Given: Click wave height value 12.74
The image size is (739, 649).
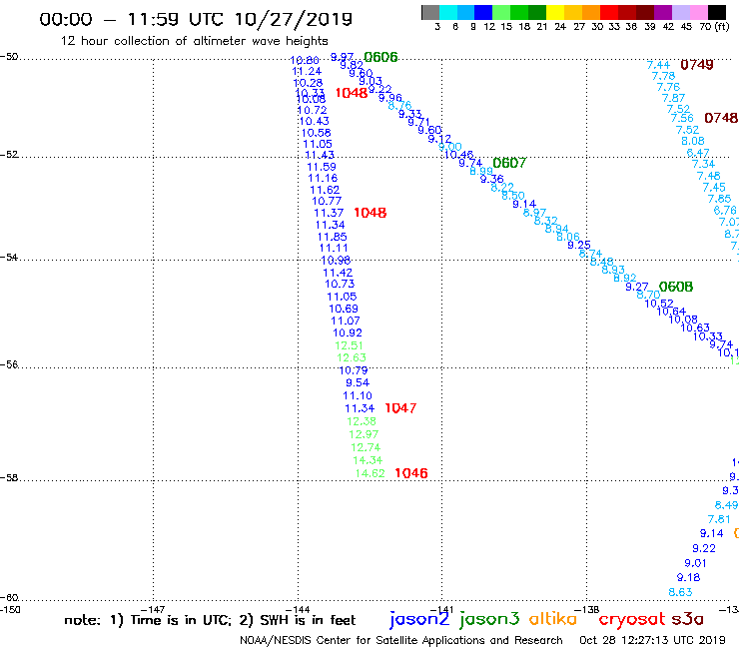Looking at the screenshot, I should tap(366, 447).
